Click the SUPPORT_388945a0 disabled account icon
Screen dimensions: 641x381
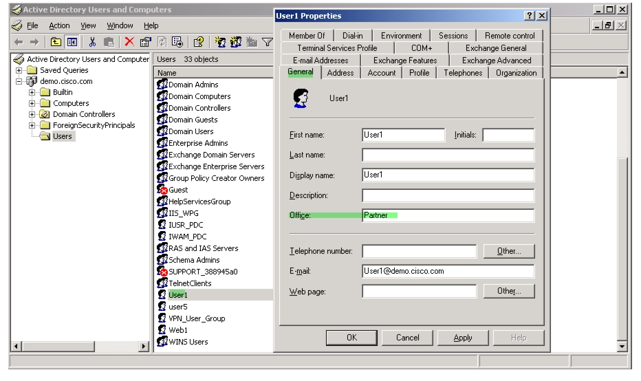pyautogui.click(x=162, y=272)
